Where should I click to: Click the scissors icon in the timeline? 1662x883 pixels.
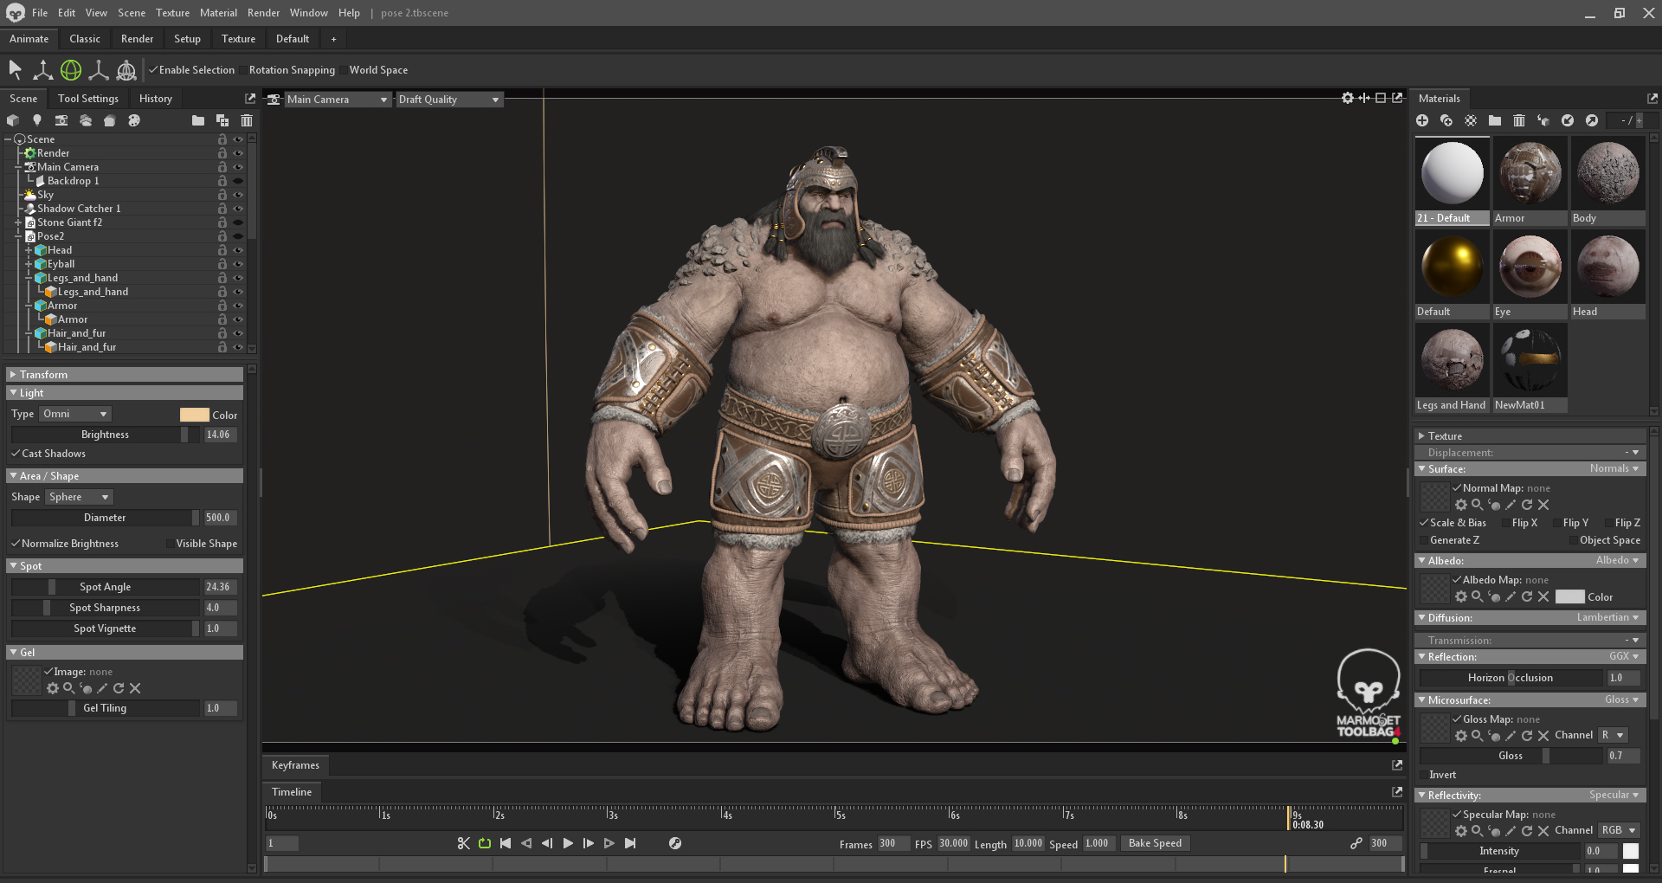464,843
